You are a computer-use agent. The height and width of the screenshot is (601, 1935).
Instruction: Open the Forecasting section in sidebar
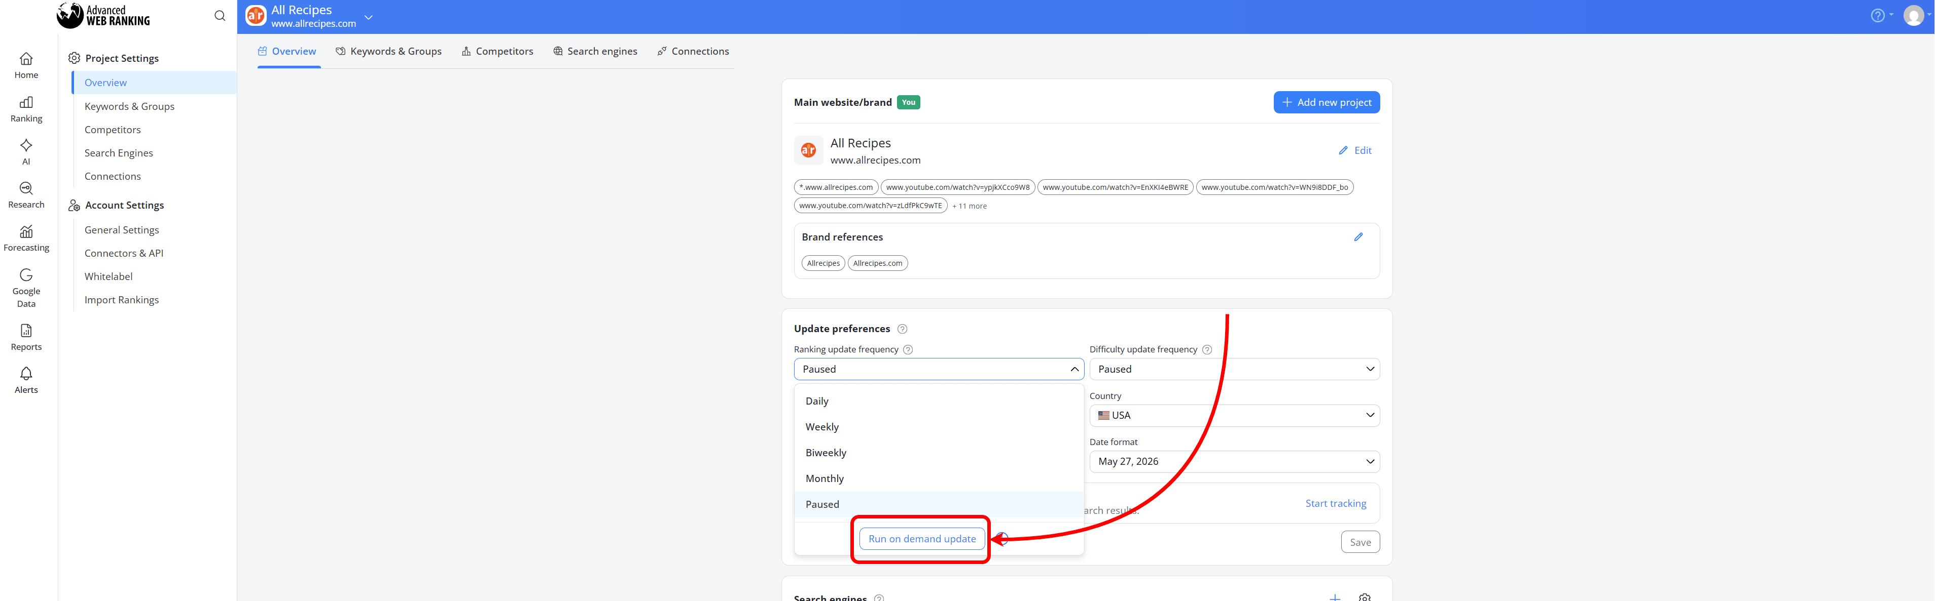[x=26, y=238]
